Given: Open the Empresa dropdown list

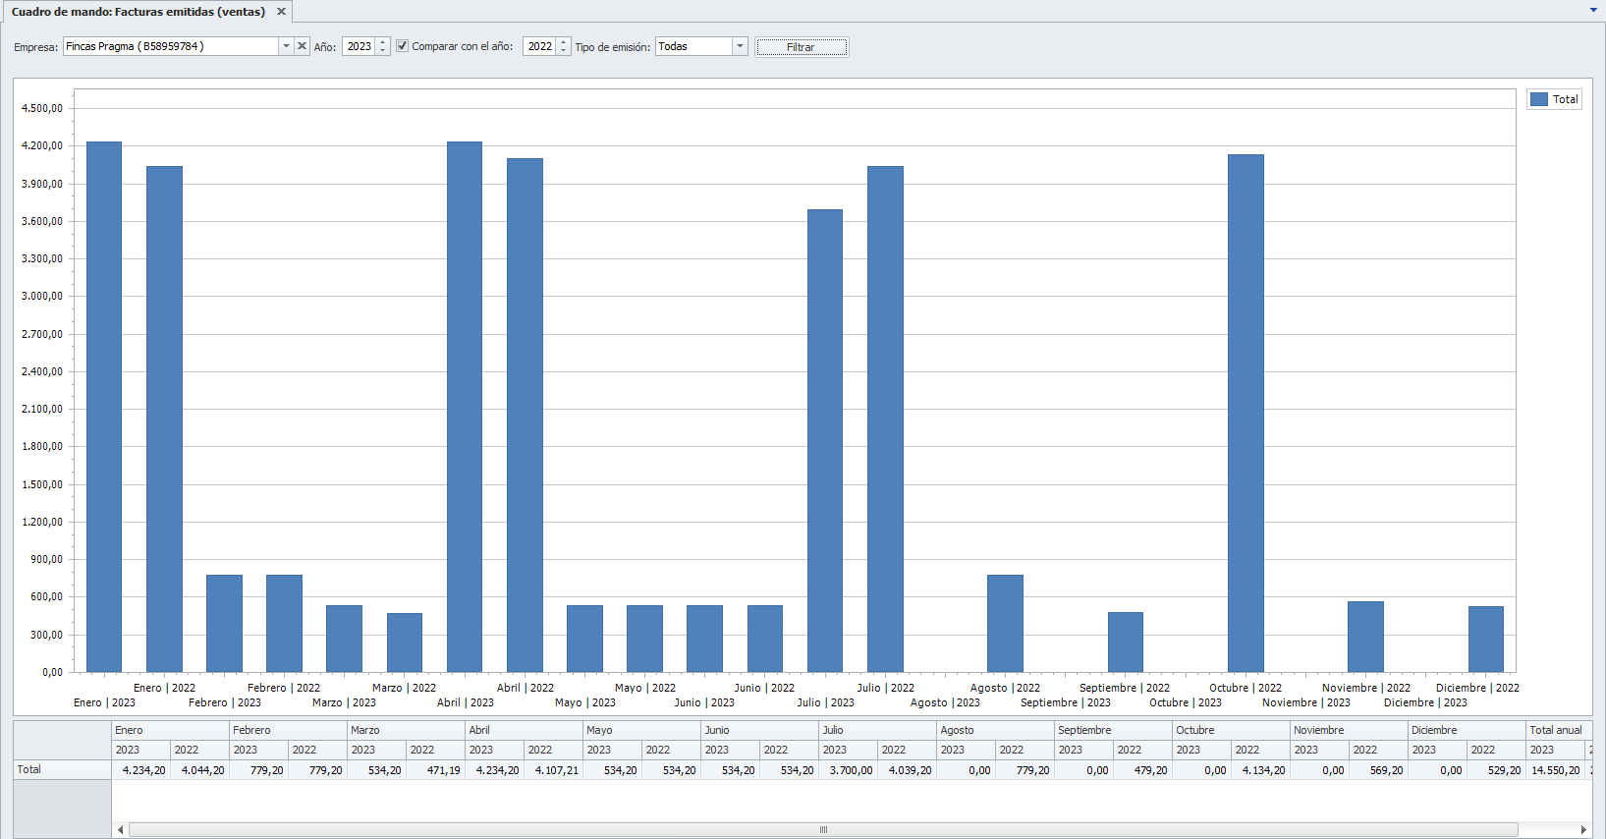Looking at the screenshot, I should pos(286,46).
